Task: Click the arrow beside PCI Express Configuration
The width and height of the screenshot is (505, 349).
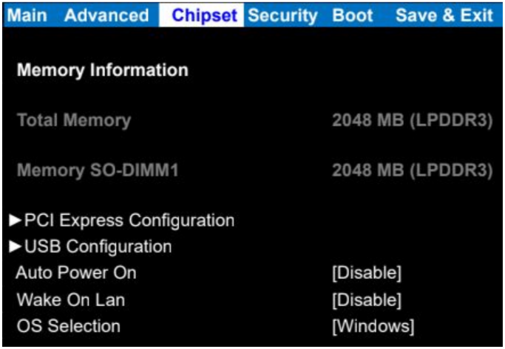Action: tap(16, 220)
